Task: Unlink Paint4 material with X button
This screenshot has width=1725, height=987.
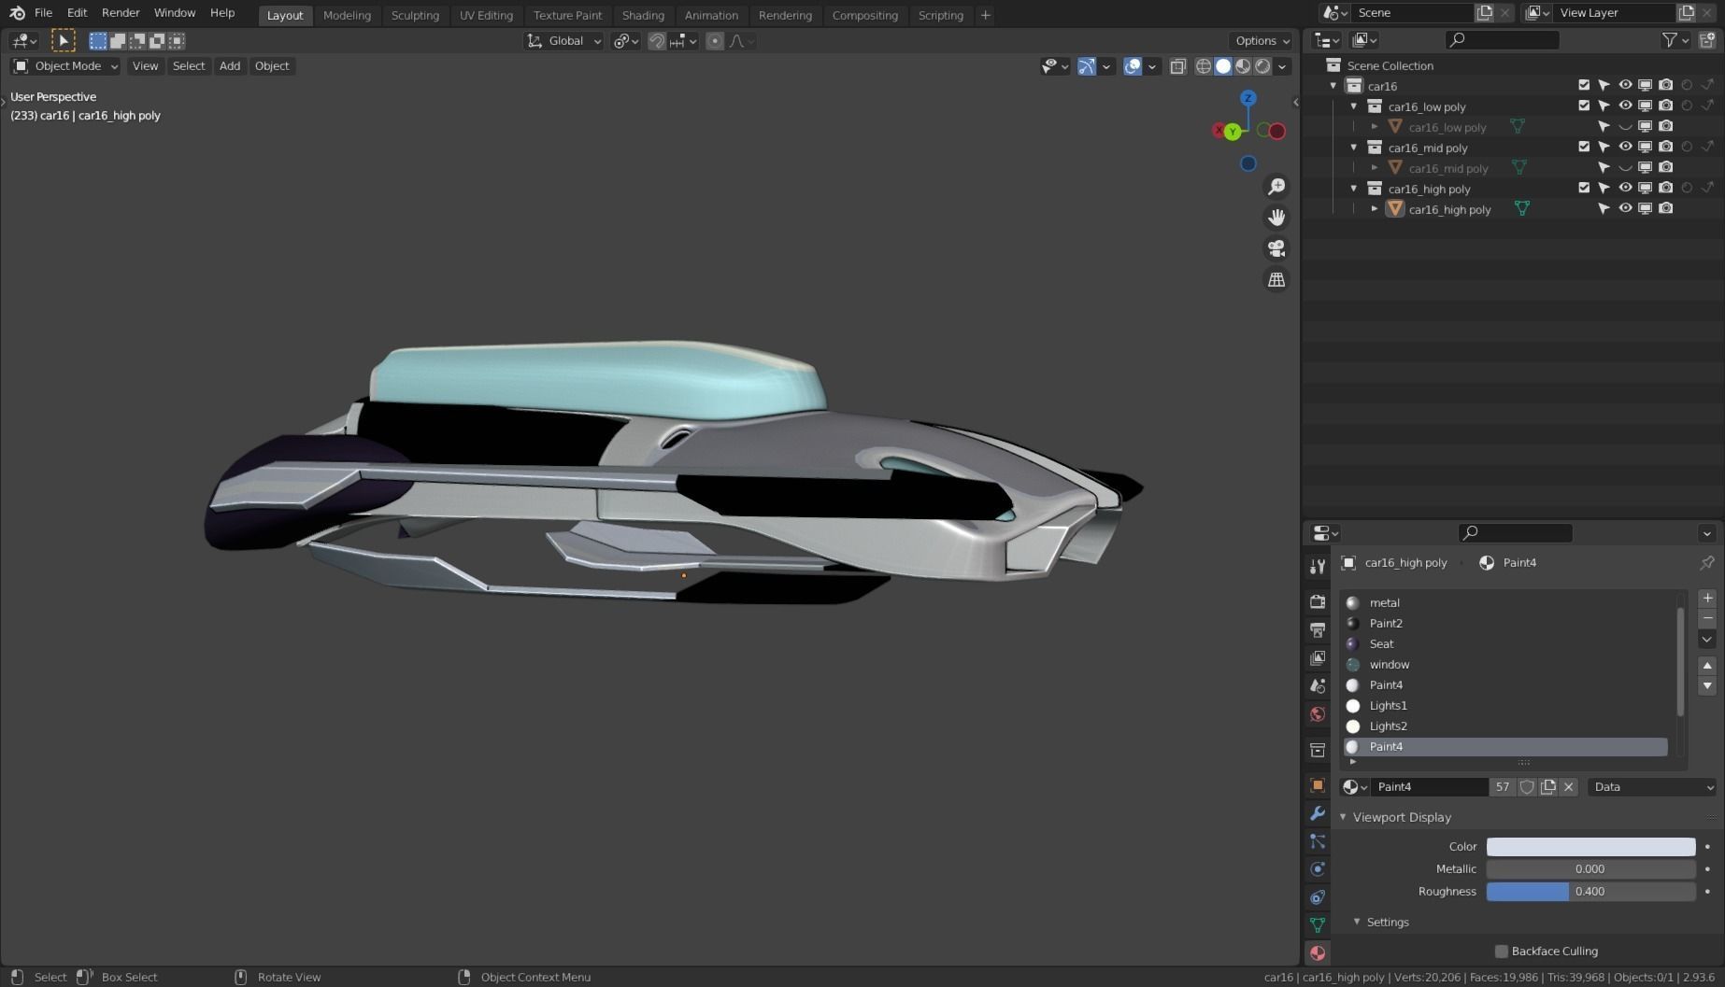Action: 1569,786
